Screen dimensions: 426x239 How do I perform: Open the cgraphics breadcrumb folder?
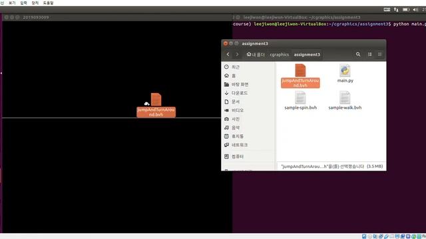tap(280, 54)
